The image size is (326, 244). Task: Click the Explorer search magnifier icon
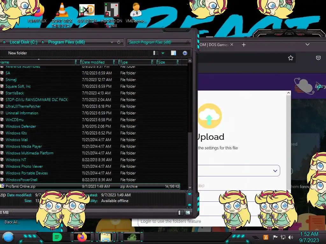[x=188, y=42]
